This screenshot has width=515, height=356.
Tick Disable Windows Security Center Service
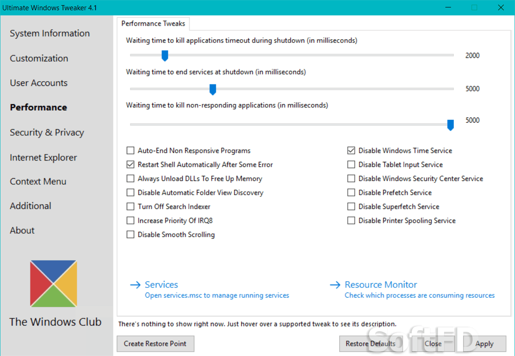(351, 179)
